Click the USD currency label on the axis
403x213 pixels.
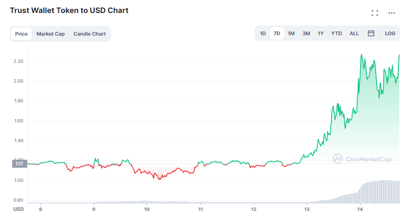18,209
